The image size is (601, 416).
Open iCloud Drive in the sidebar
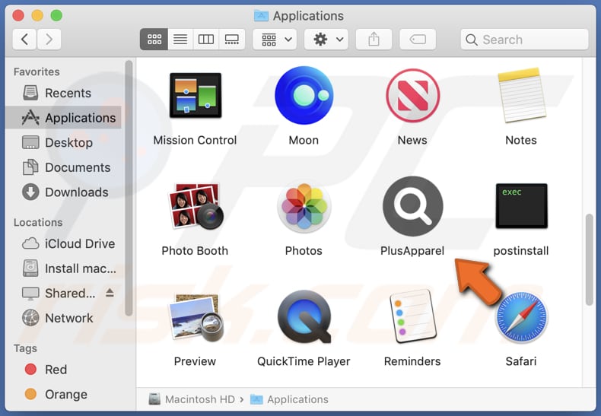63,243
